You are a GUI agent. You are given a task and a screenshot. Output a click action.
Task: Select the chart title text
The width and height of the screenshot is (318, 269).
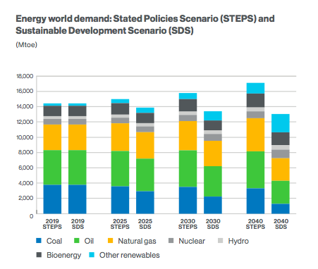pos(145,25)
